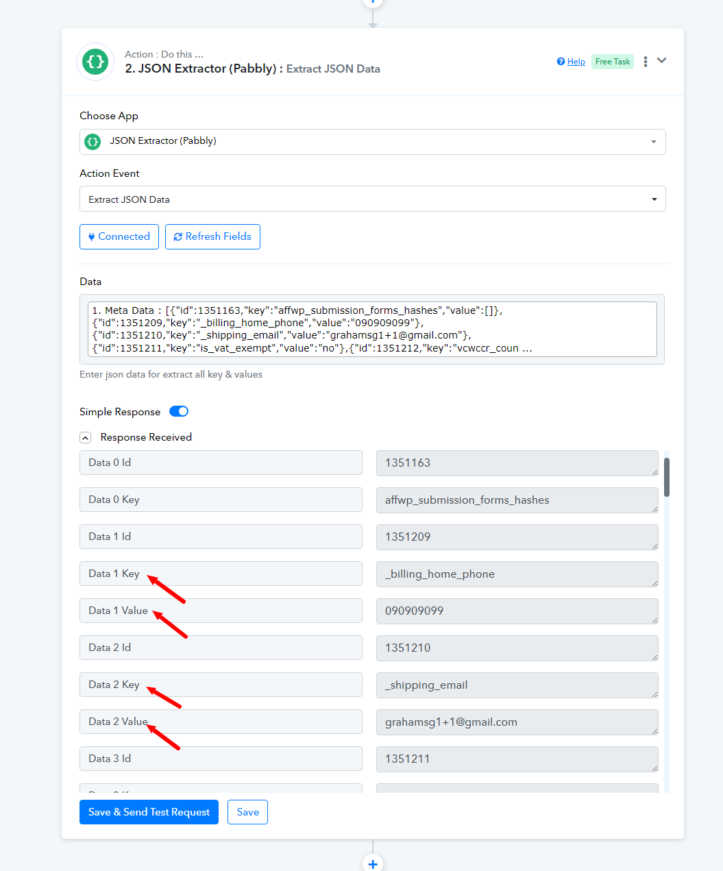This screenshot has width=723, height=871.
Task: Click the _shipping_email value
Action: (517, 685)
